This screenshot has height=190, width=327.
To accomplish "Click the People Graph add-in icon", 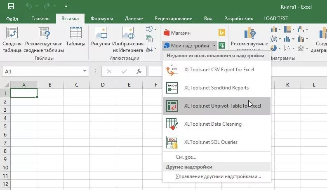I will click(x=222, y=45).
